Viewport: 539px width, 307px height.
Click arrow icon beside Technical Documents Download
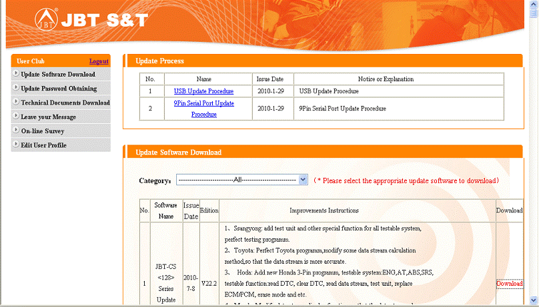coord(15,102)
